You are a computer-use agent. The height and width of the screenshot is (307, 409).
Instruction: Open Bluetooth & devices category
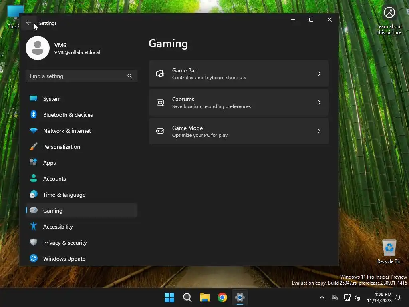tap(81, 115)
